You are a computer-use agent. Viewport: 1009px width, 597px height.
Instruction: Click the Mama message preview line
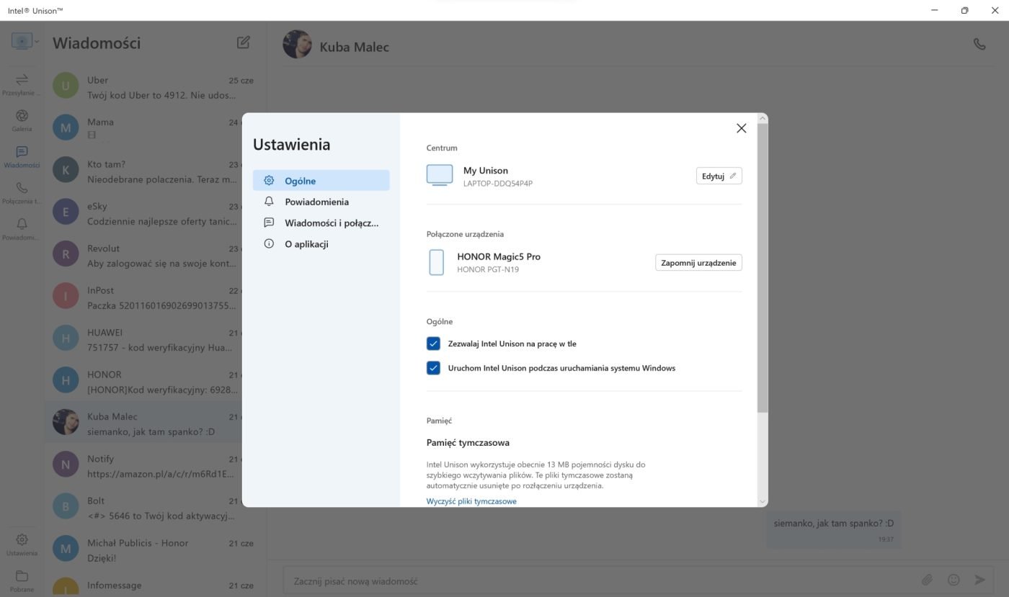[x=92, y=135]
